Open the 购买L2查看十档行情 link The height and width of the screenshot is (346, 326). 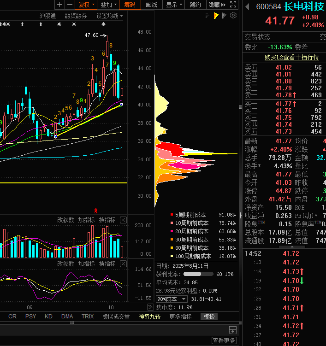[291, 58]
